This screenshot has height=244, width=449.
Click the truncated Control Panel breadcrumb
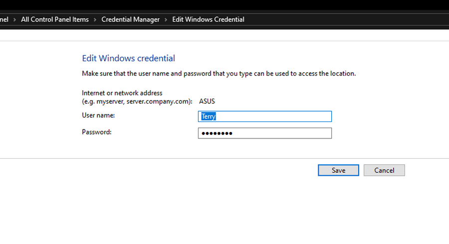pos(4,19)
